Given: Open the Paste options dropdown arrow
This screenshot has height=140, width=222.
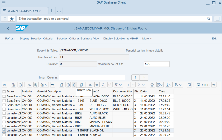Looking at the screenshot, I should pyautogui.click(x=46, y=85).
